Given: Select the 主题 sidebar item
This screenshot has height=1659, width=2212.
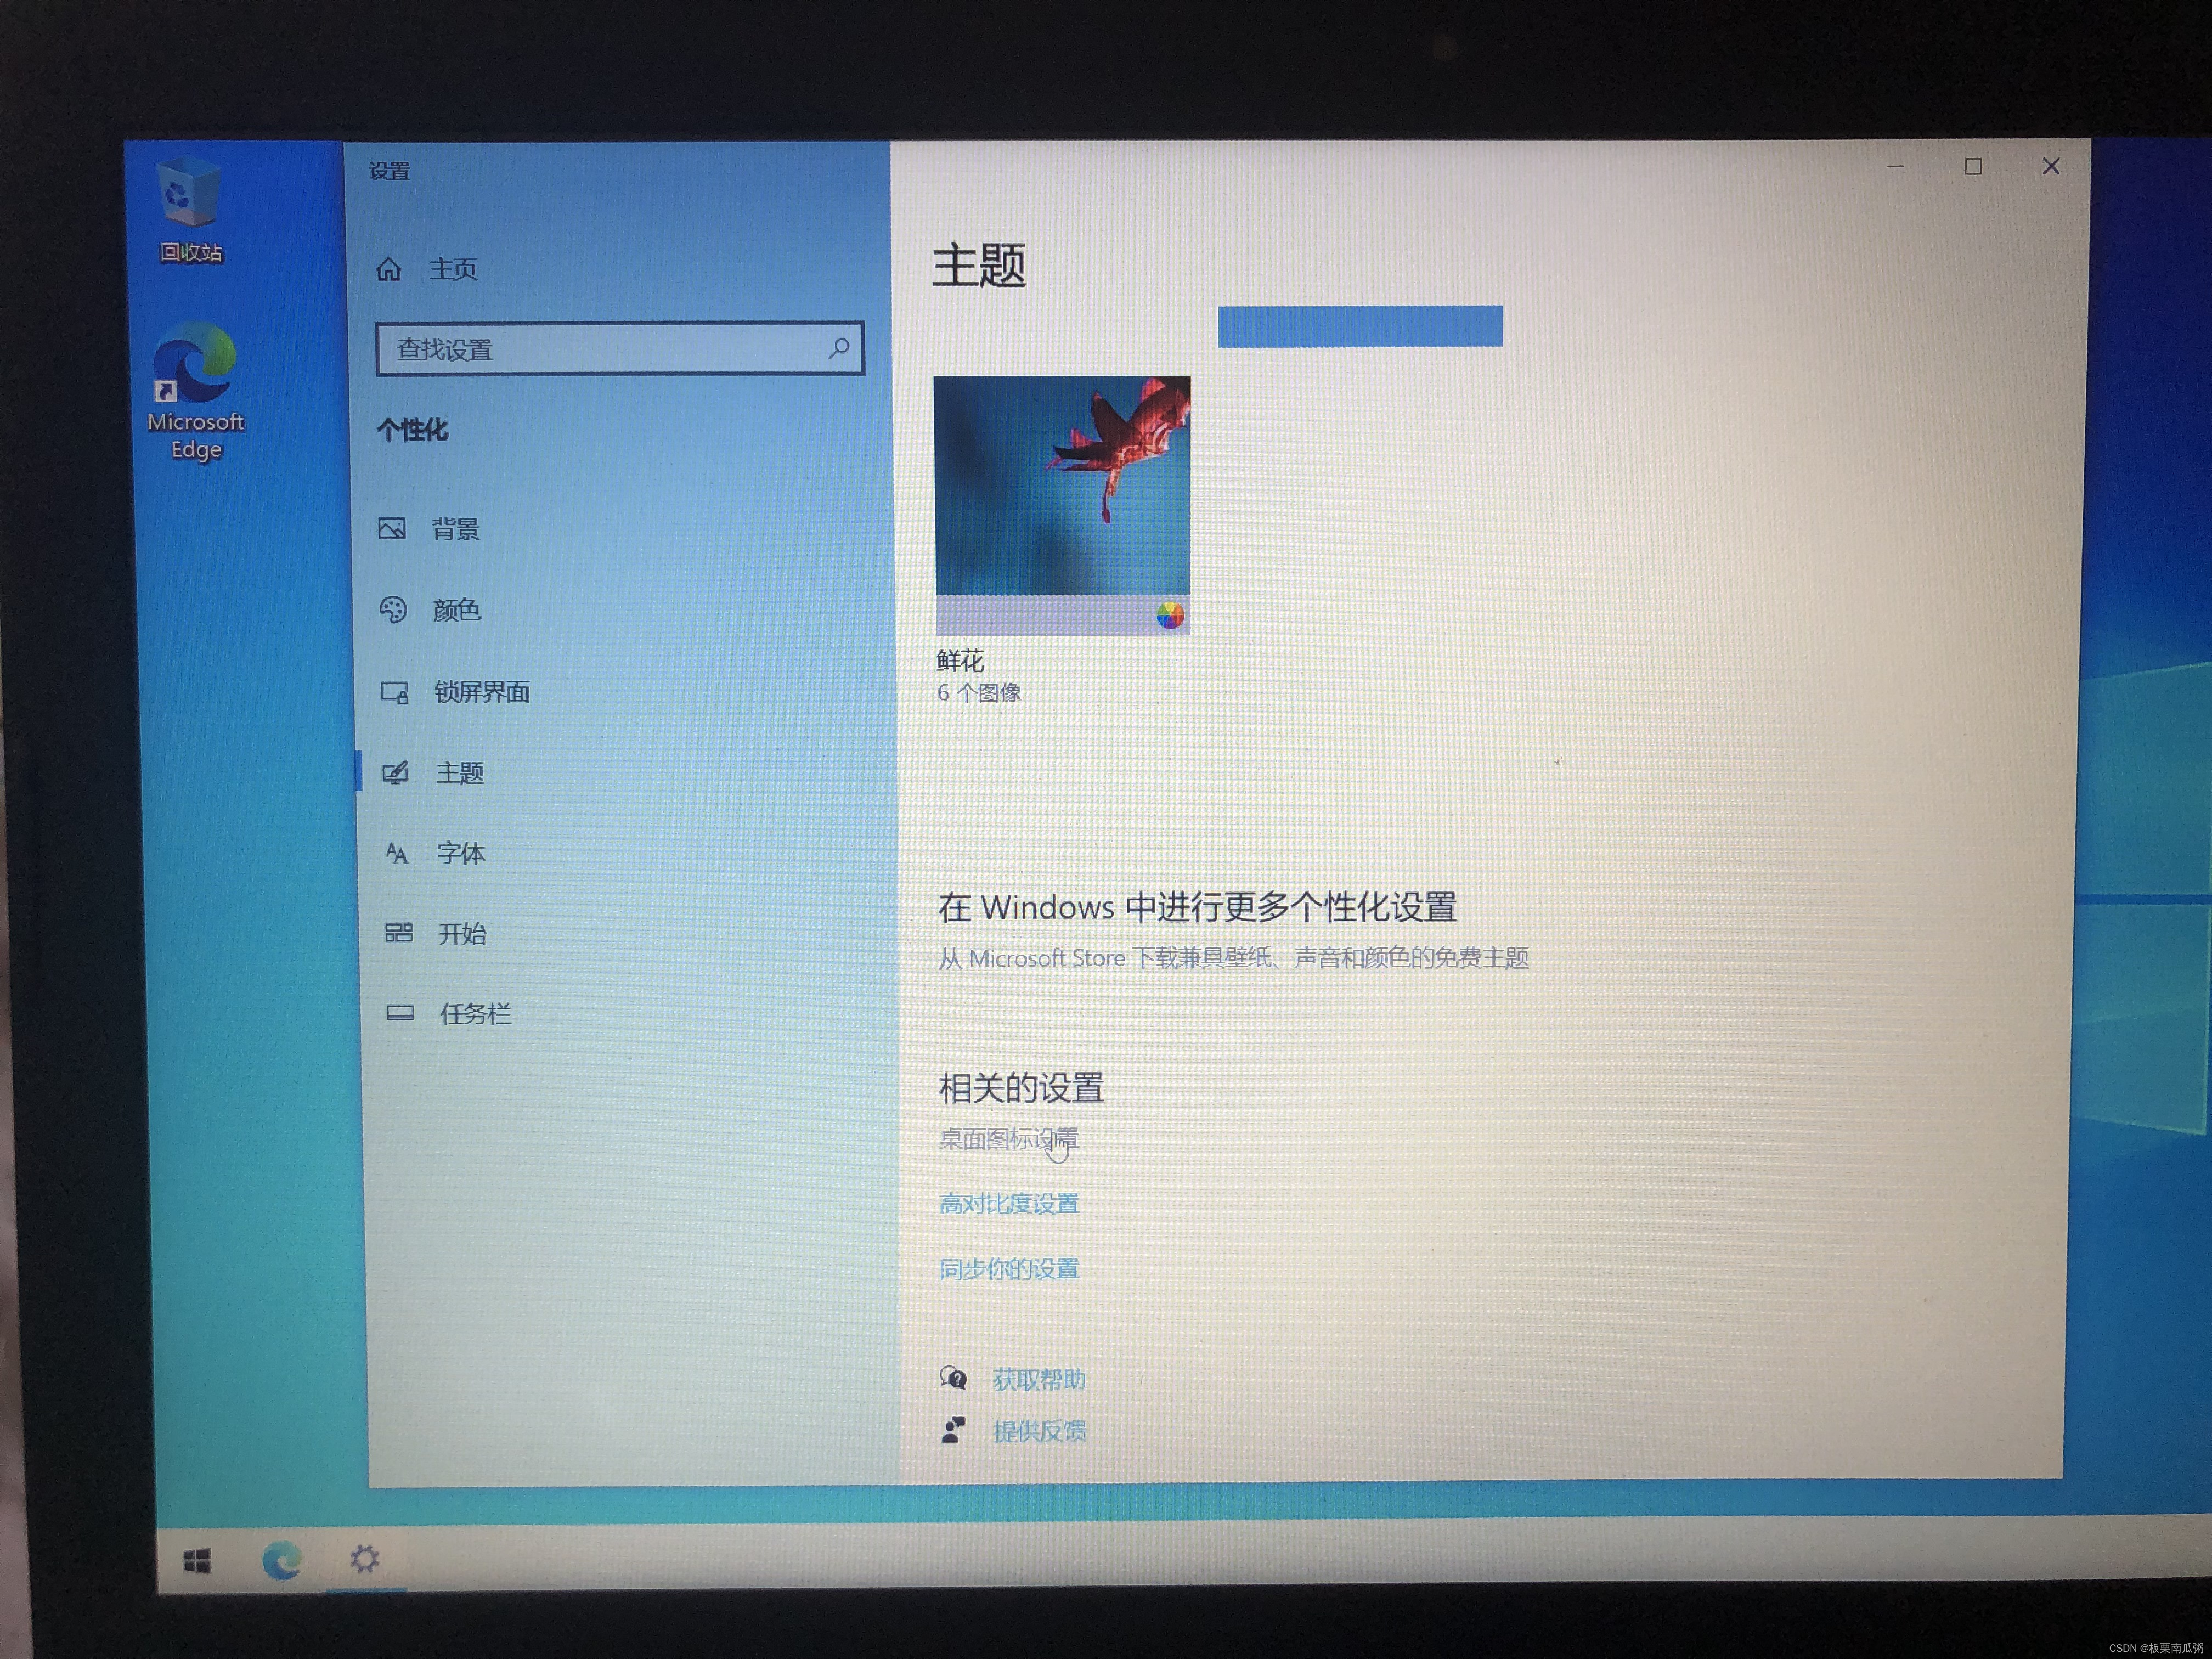Looking at the screenshot, I should 459,773.
